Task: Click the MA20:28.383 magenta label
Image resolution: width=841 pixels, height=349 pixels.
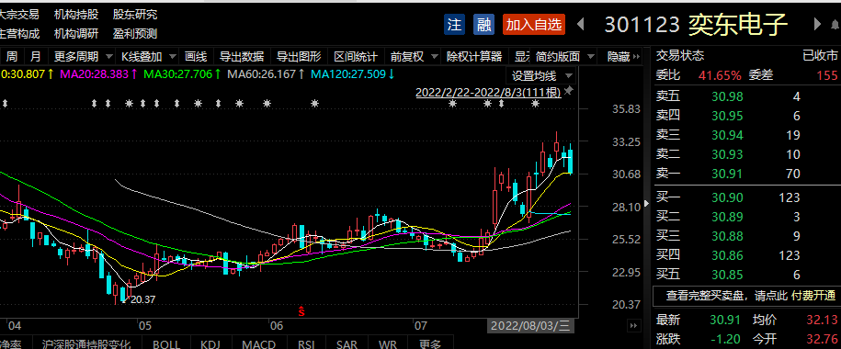Action: 98,74
